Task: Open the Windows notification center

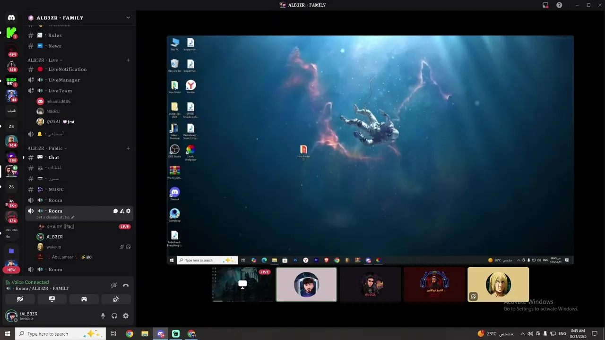Action: [595, 334]
